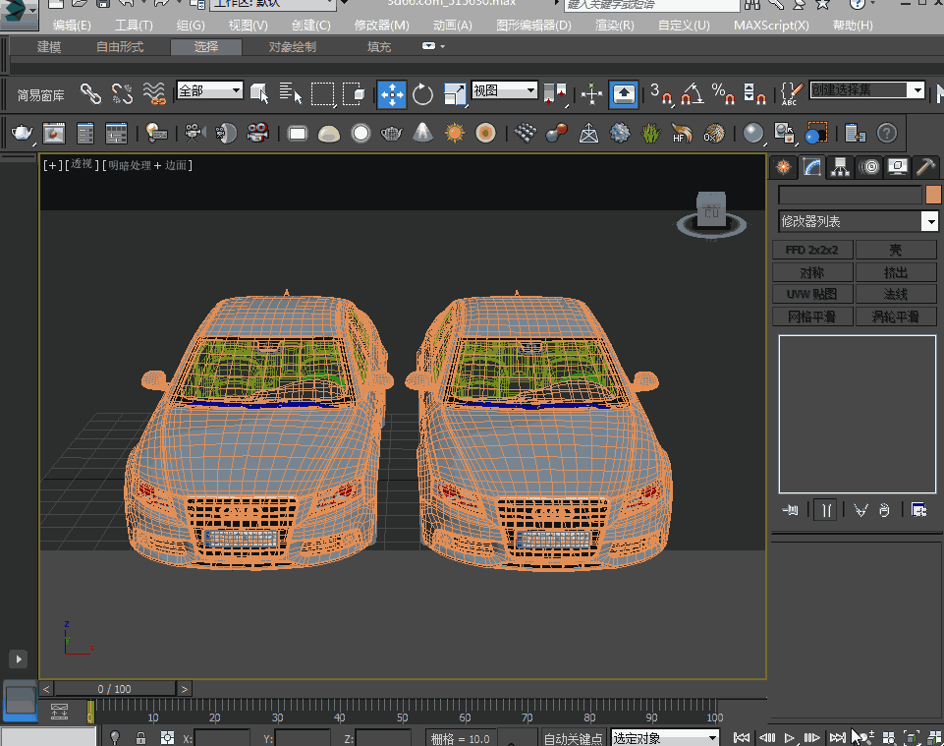Expand the 全部 selection filter dropdown
The height and width of the screenshot is (746, 944).
209,90
